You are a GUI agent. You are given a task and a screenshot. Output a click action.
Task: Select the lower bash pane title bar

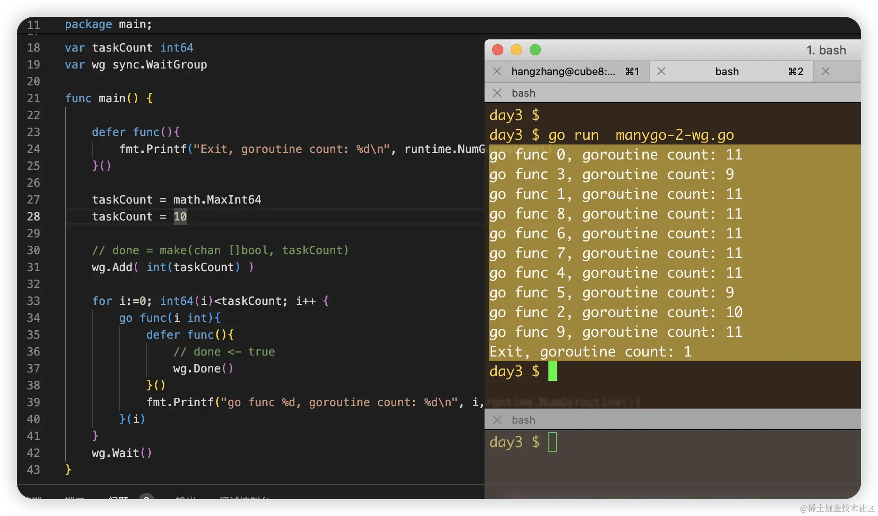(673, 420)
